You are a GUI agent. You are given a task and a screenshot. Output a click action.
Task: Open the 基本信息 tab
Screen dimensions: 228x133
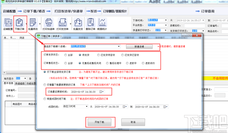[x=8, y=83]
